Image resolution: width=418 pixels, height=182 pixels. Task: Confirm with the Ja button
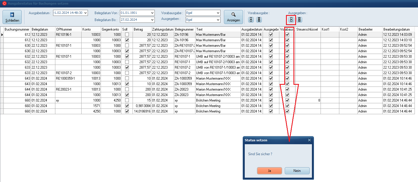[269, 171]
